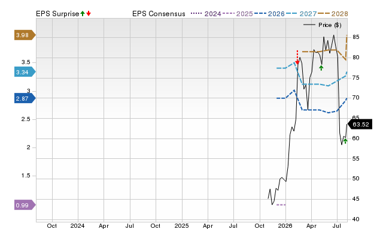Select the 2027 consensus legend entry
This screenshot has width=383, height=229.
[301, 14]
